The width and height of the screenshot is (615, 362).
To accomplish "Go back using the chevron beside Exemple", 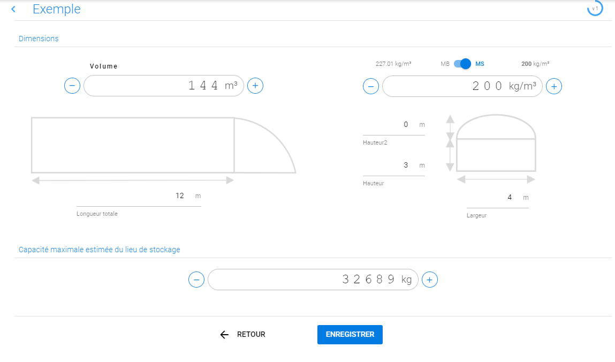I will click(x=13, y=9).
